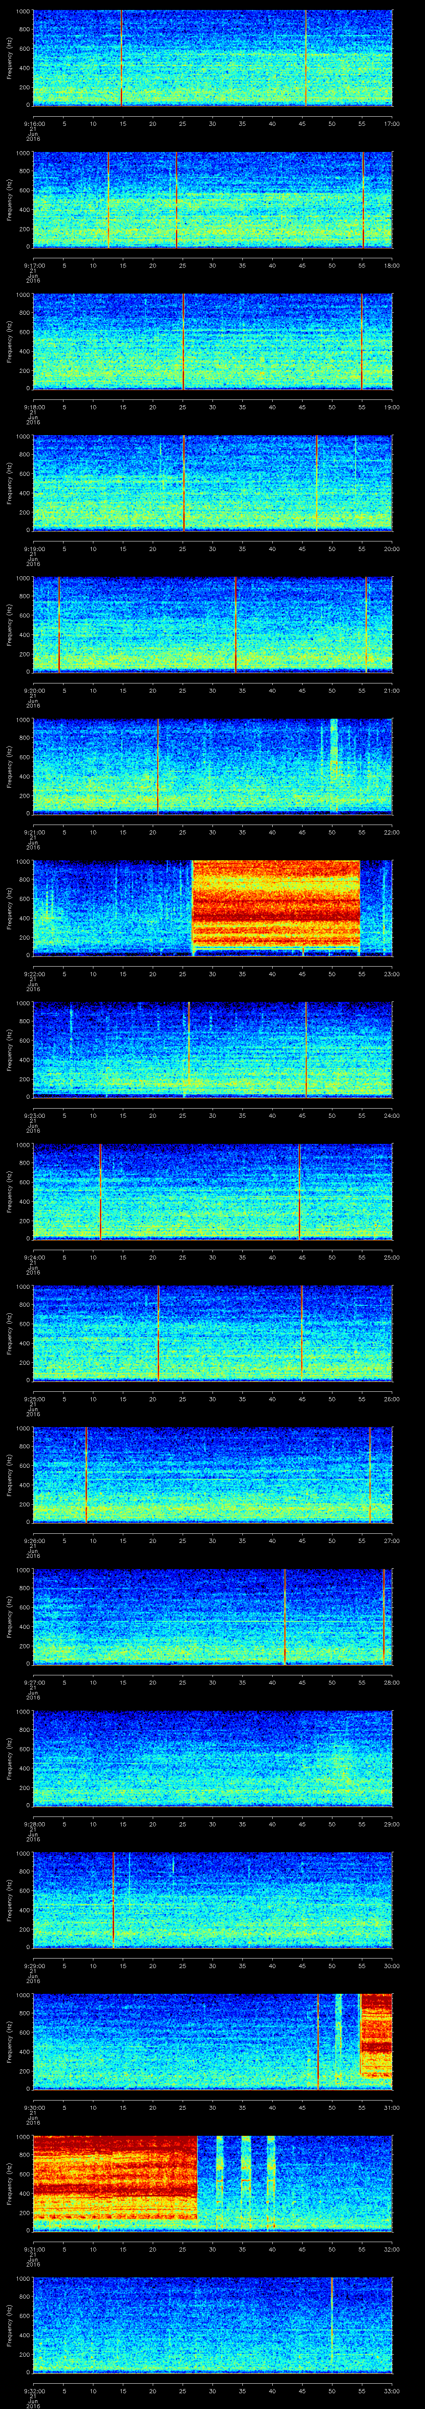Select red spike near 34 s in 9:20:00 panel
The height and width of the screenshot is (2409, 425).
tap(236, 625)
